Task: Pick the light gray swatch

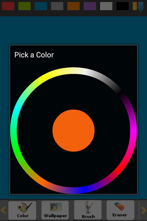Action: pyautogui.click(x=106, y=6)
